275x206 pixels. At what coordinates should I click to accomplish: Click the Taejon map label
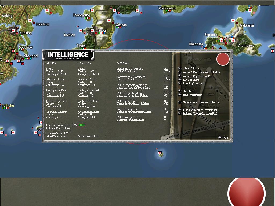click(82, 46)
